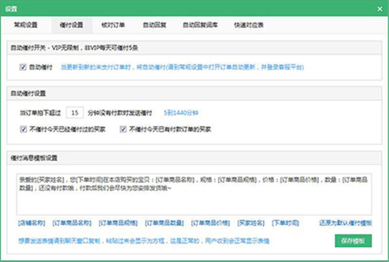The width and height of the screenshot is (389, 262).
Task: Toggle the 自动催付 checkbox
Action: click(x=23, y=67)
